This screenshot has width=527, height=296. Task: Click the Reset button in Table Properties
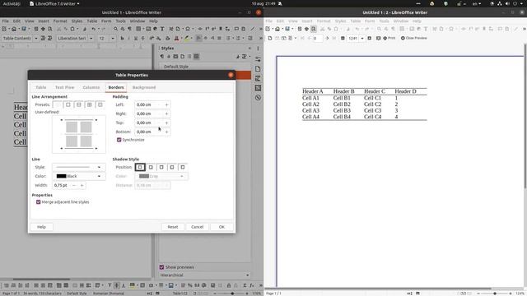pyautogui.click(x=173, y=227)
